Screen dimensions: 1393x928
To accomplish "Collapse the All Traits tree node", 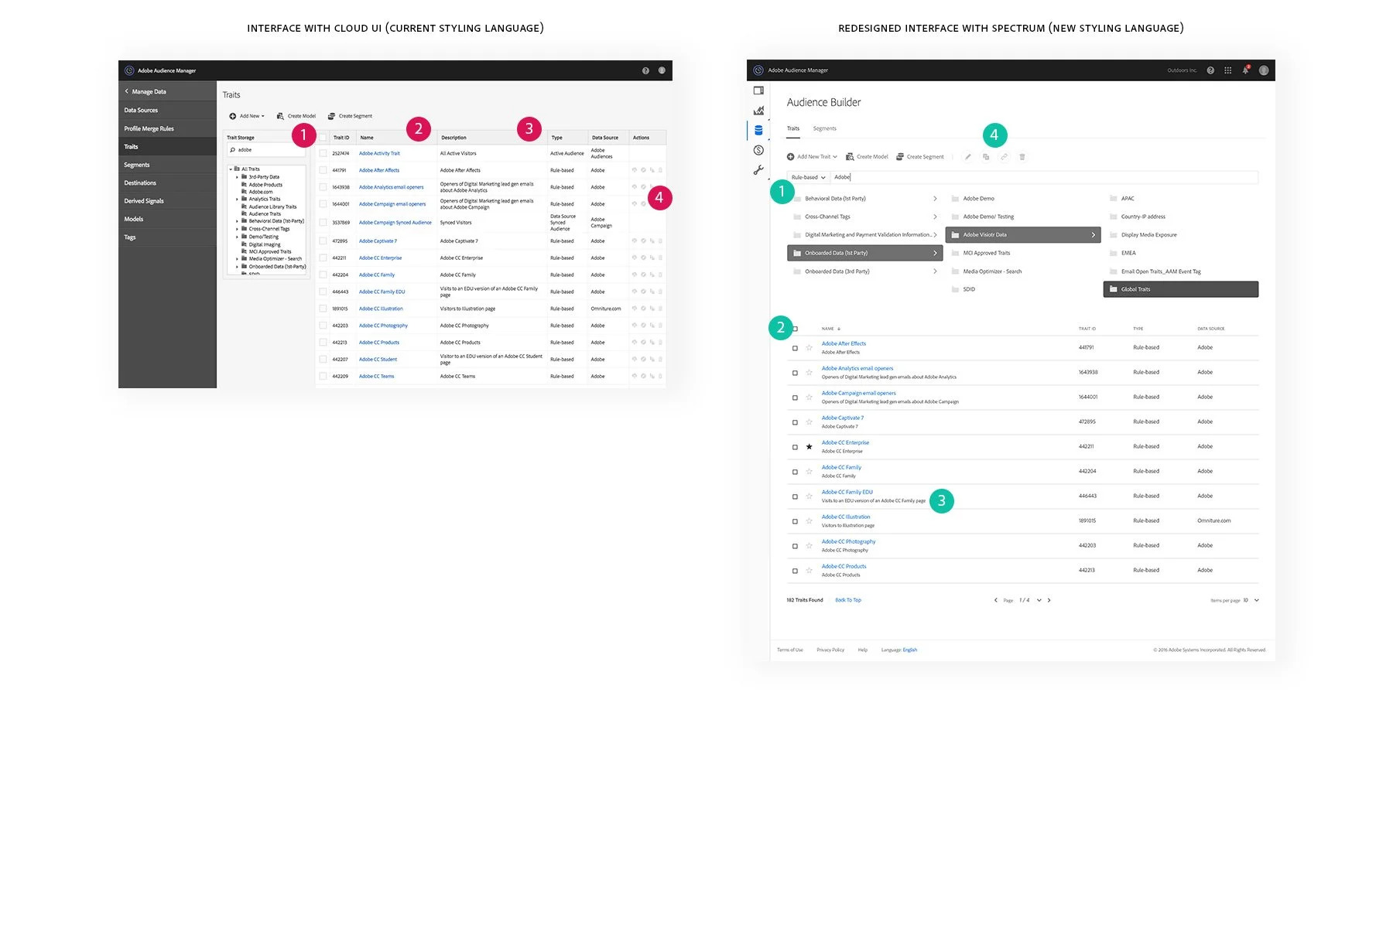I will (x=231, y=169).
